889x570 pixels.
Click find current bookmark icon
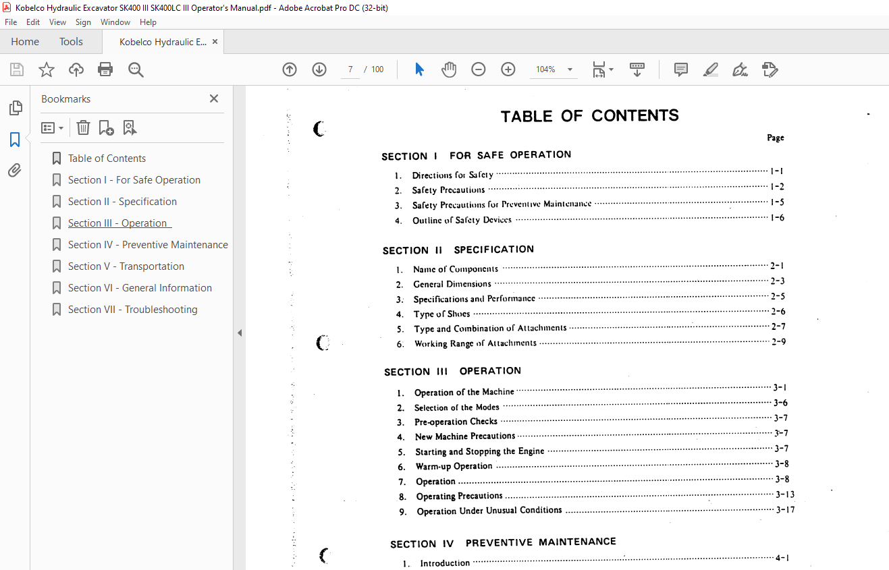coord(130,127)
